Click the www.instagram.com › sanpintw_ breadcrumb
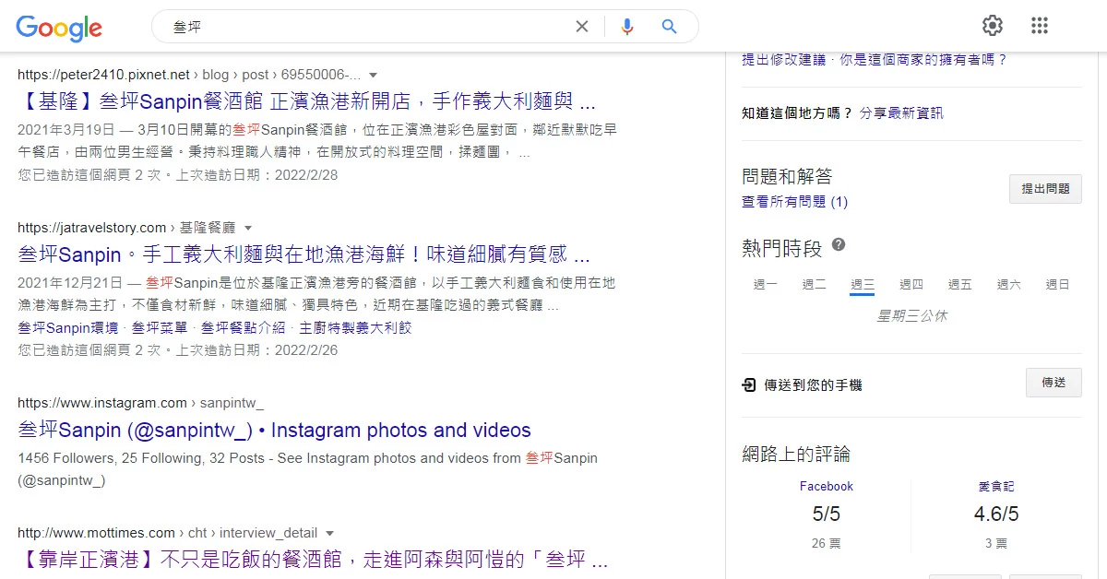 (140, 403)
